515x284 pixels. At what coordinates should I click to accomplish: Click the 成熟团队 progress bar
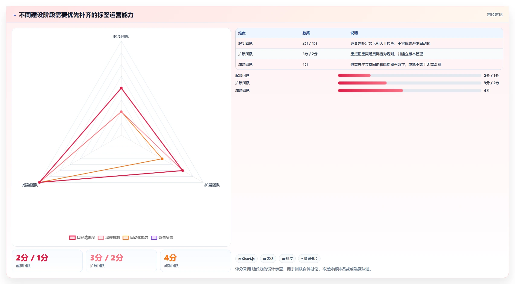click(x=410, y=91)
